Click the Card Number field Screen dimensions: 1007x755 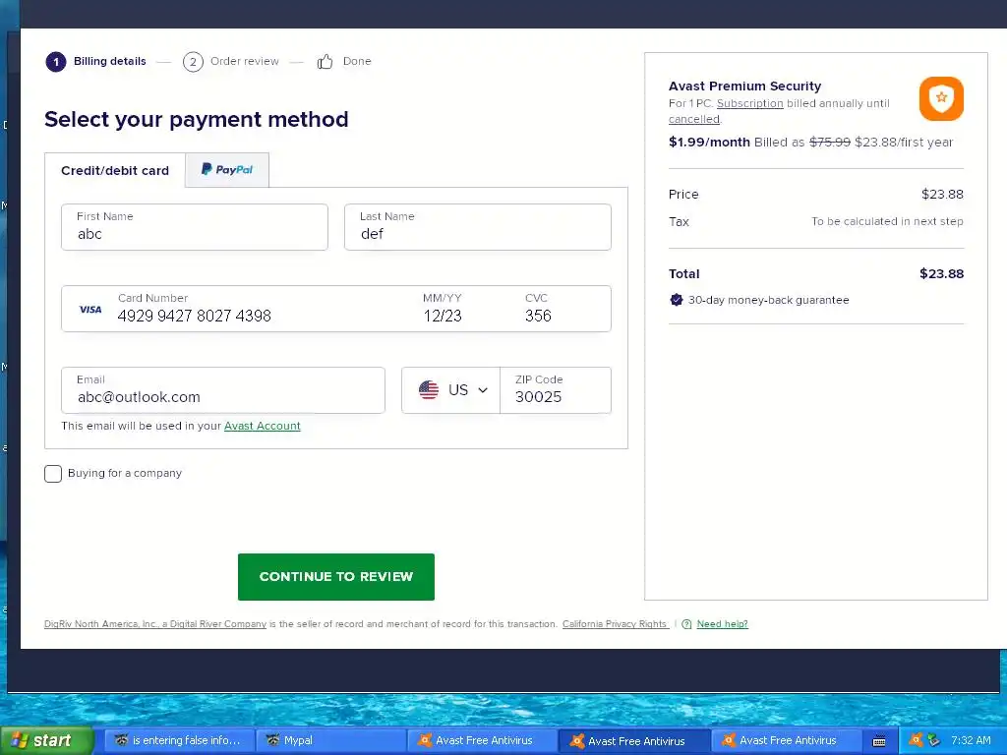click(x=257, y=309)
